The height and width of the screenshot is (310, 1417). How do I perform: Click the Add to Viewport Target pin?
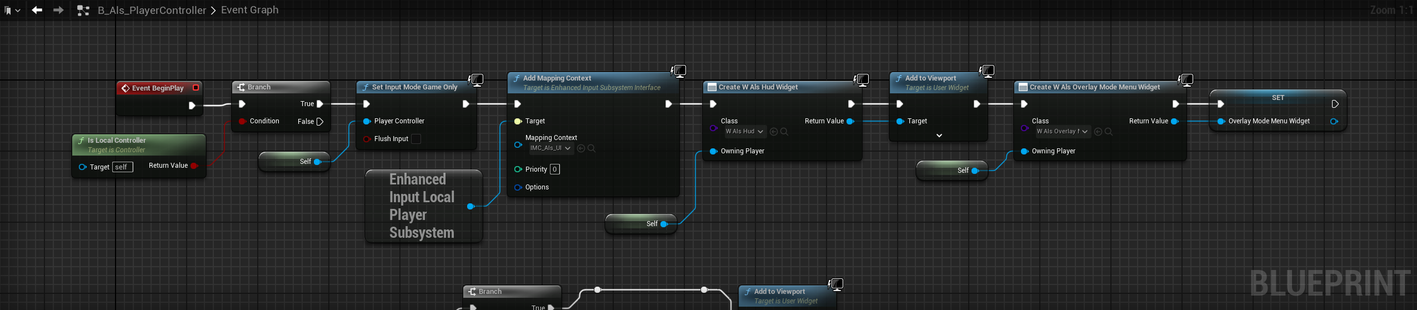pyautogui.click(x=900, y=121)
